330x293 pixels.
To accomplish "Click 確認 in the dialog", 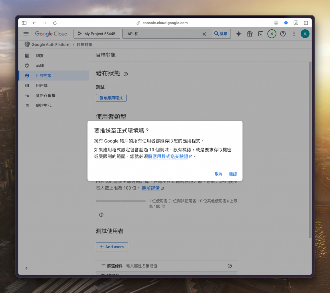I will [233, 174].
